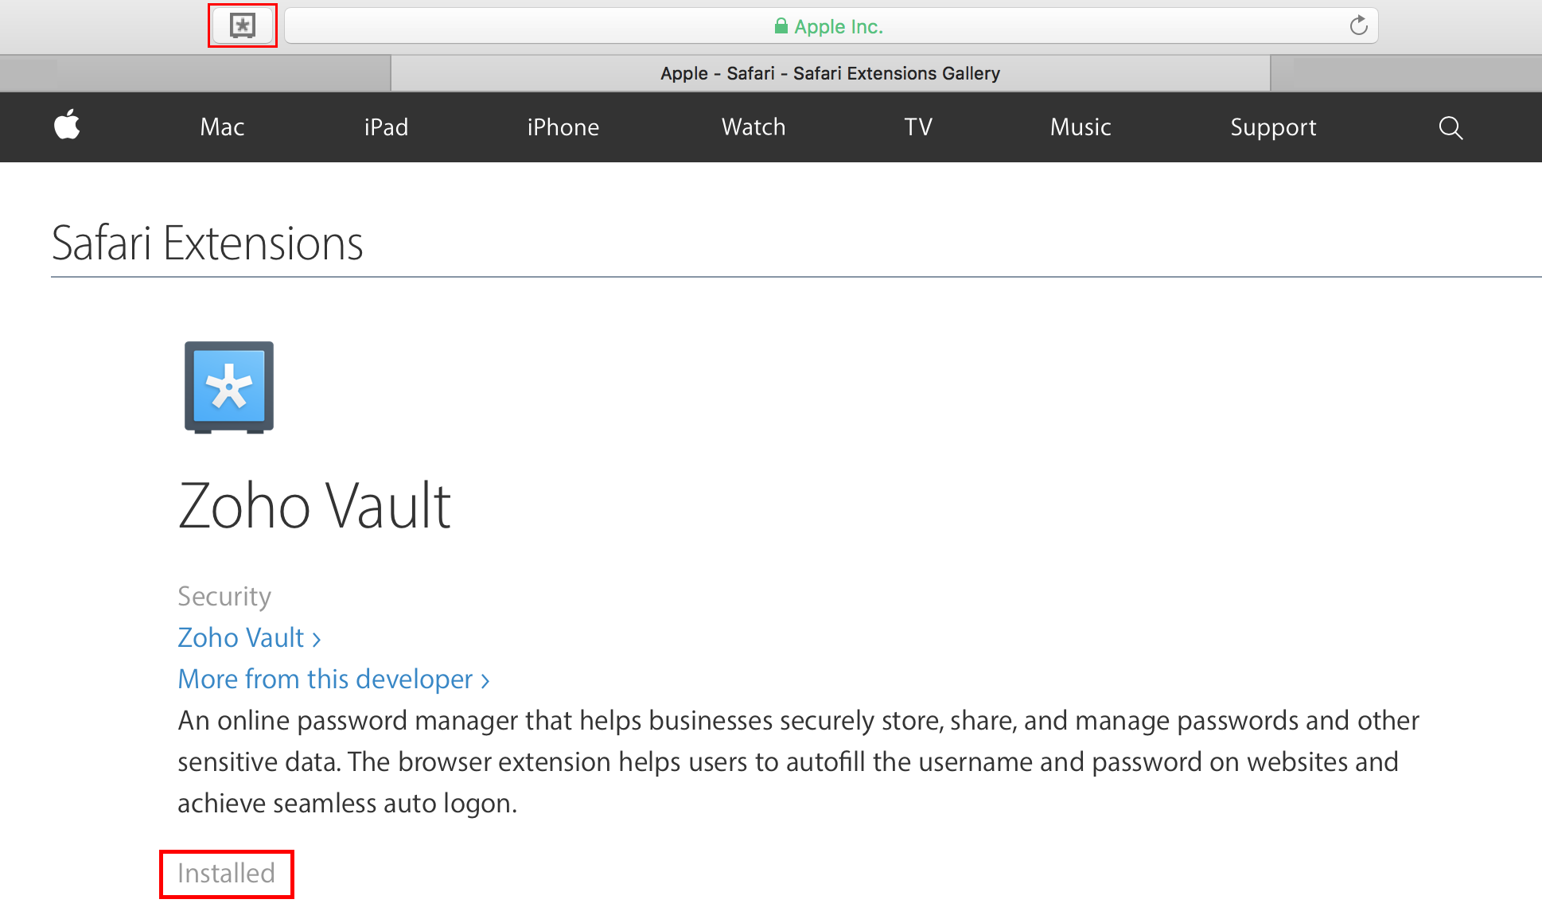The width and height of the screenshot is (1542, 915).
Task: Open the Support menu item
Action: tap(1272, 127)
